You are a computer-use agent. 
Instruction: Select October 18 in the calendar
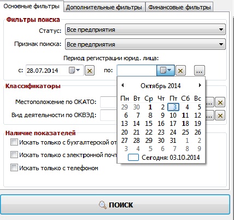[x=185, y=124]
